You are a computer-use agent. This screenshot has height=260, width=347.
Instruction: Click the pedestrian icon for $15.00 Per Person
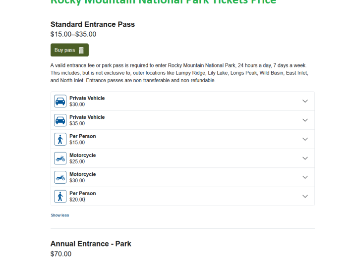click(x=60, y=139)
